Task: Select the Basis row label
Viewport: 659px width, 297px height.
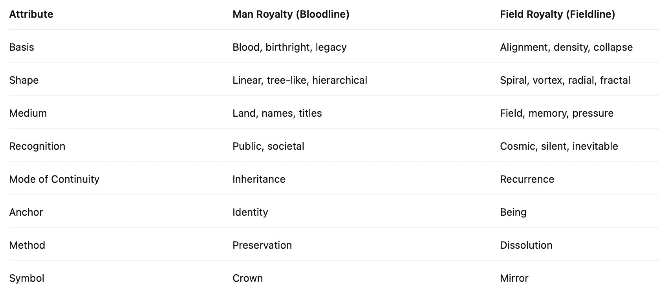Action: (22, 47)
